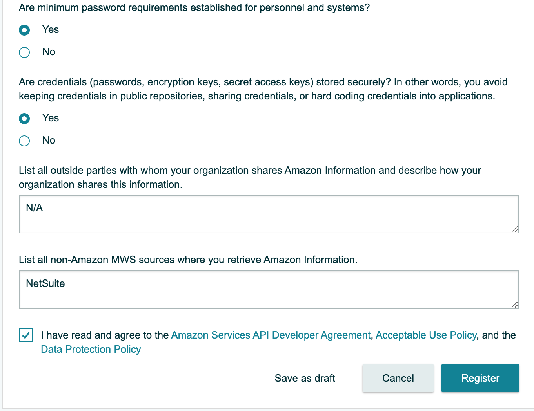Viewport: 534px width, 411px height.
Task: Click the 'No' label text under password requirements question
Action: (49, 52)
